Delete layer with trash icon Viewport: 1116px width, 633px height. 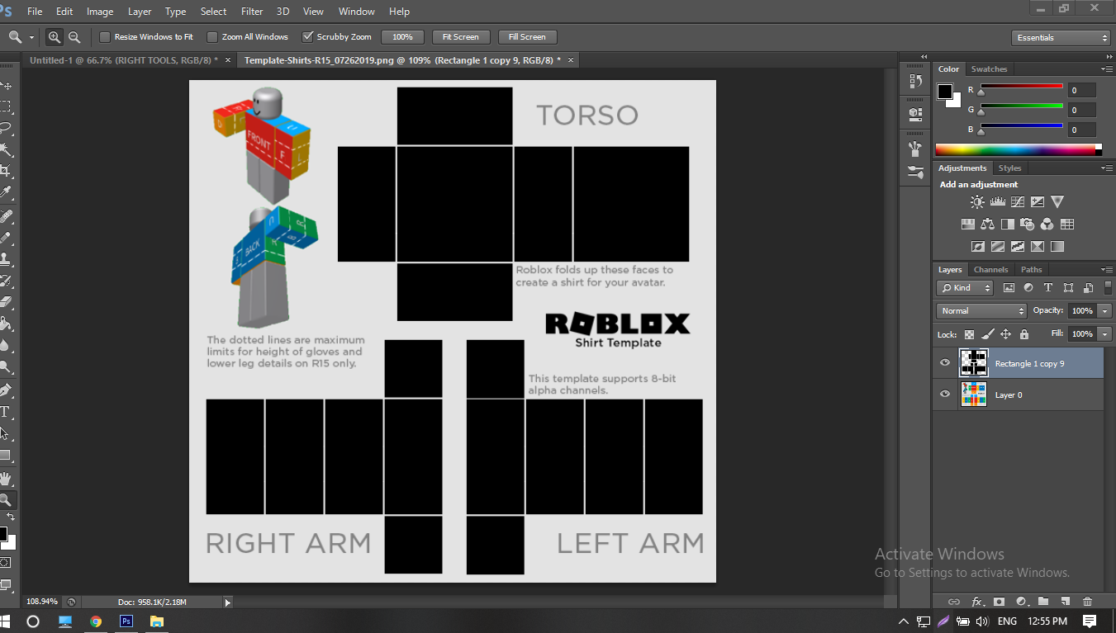click(x=1087, y=602)
